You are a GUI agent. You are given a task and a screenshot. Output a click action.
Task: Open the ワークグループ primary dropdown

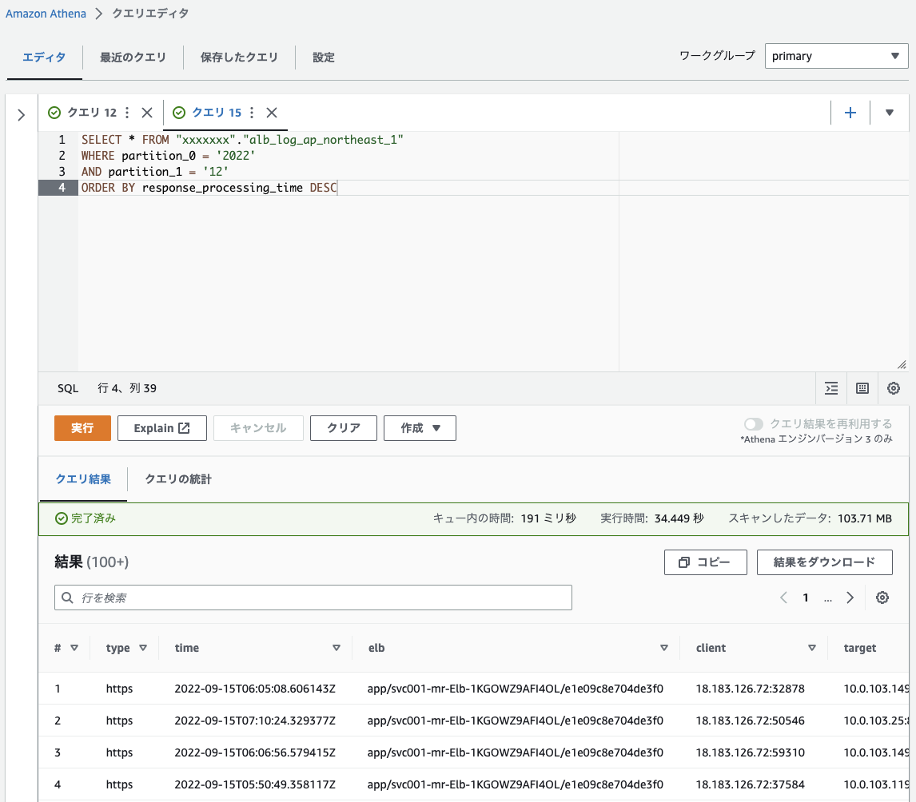click(836, 56)
